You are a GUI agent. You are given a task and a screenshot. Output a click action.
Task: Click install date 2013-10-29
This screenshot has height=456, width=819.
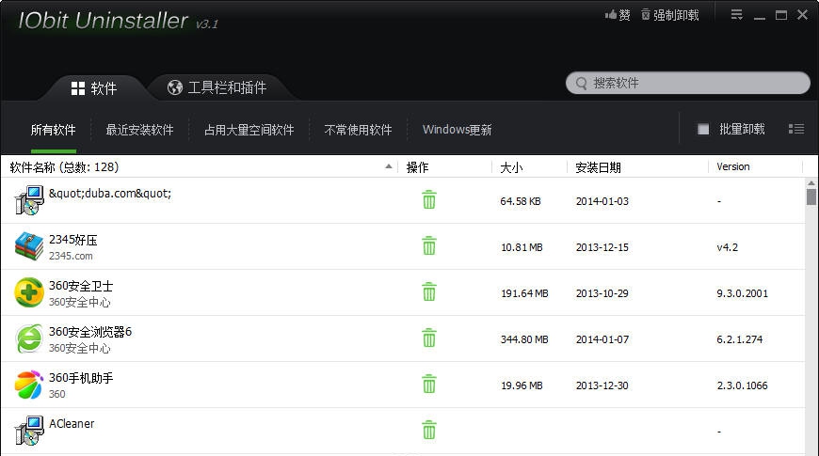[x=602, y=293]
